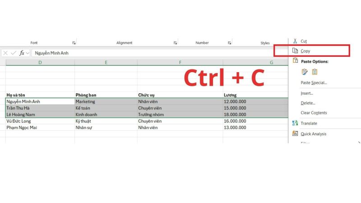Select the salary cell 15.000.000
This screenshot has height=203, width=361.
coord(255,108)
